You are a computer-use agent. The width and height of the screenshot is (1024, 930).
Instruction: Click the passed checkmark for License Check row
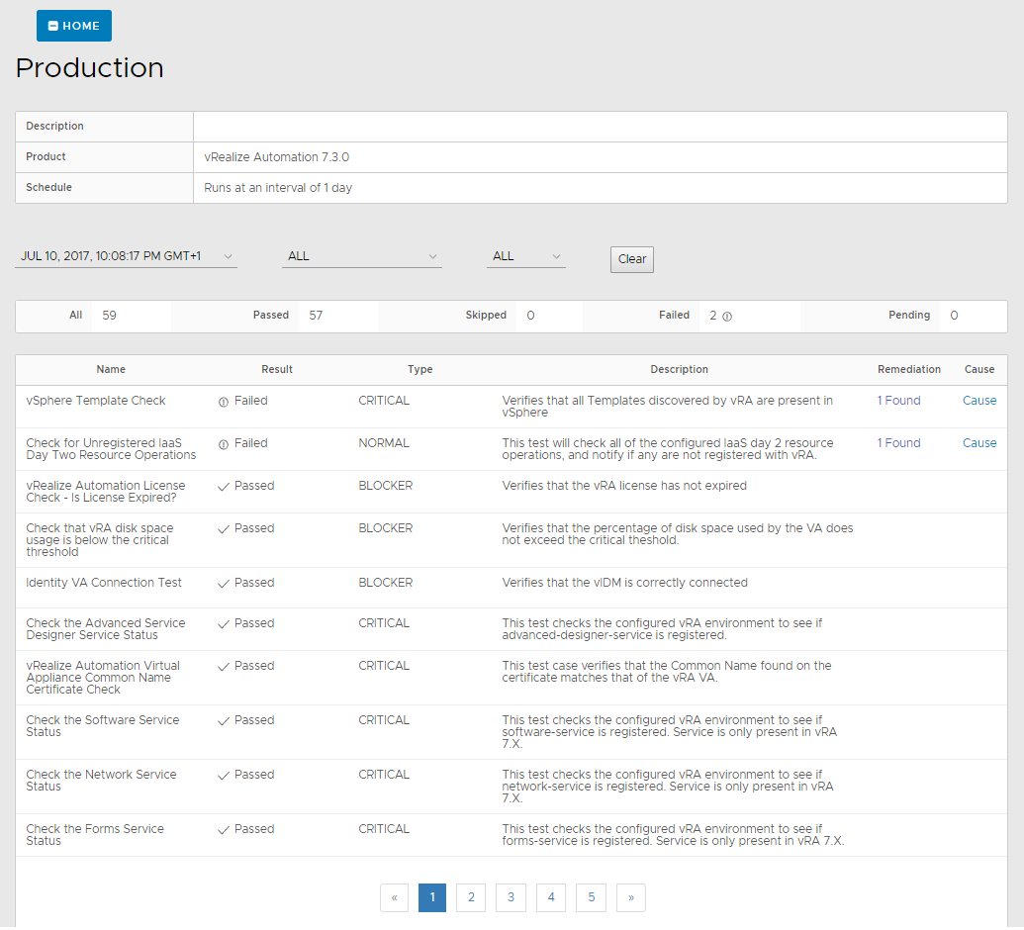(224, 486)
